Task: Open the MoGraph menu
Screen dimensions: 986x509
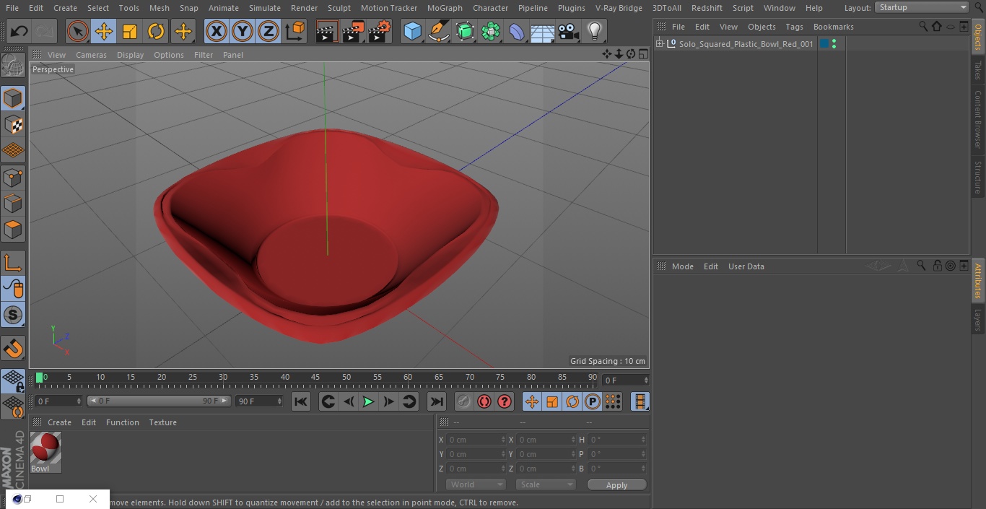Action: 445,8
